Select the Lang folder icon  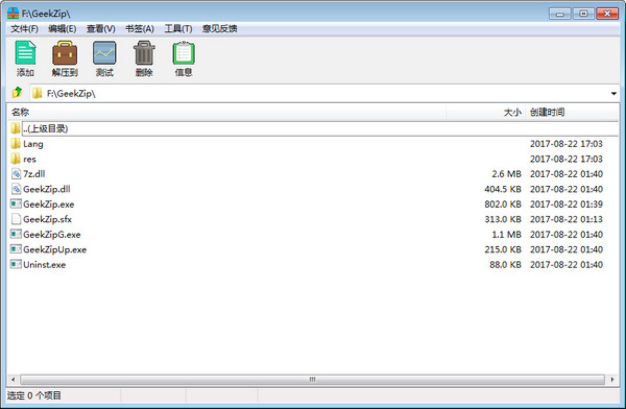(16, 143)
